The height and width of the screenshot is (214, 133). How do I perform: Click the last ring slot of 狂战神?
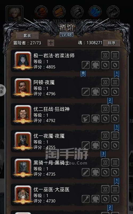pyautogui.click(x=115, y=119)
